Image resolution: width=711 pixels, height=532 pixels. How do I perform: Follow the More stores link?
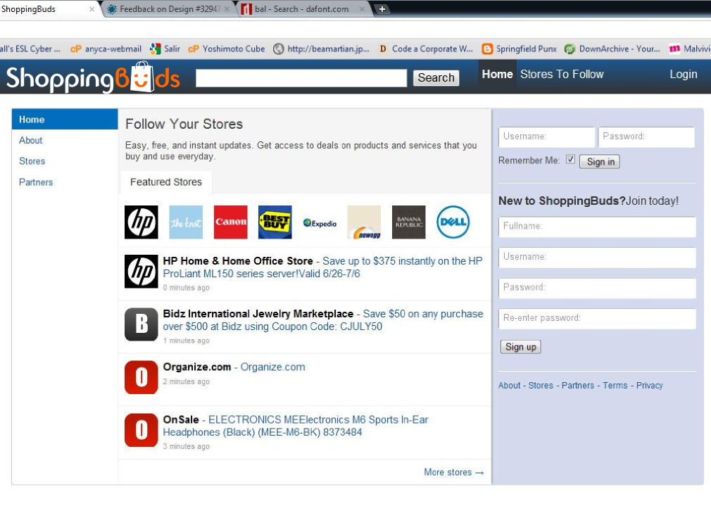click(453, 472)
